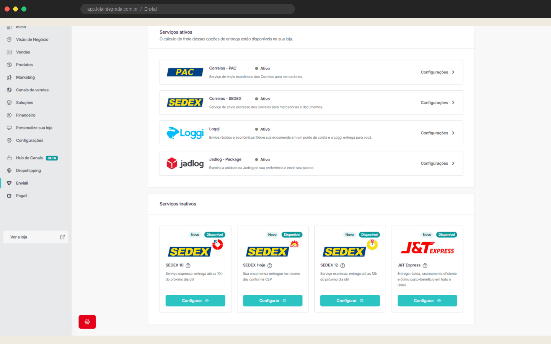Image resolution: width=551 pixels, height=344 pixels.
Task: Click the Visão de Negócio sidebar icon
Action: (x=9, y=39)
